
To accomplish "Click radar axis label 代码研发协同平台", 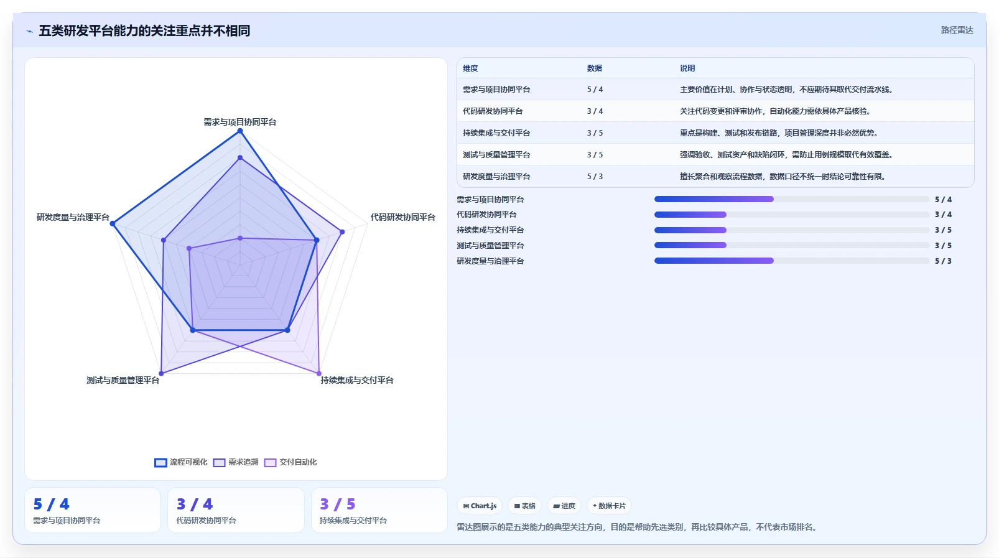I will point(403,217).
